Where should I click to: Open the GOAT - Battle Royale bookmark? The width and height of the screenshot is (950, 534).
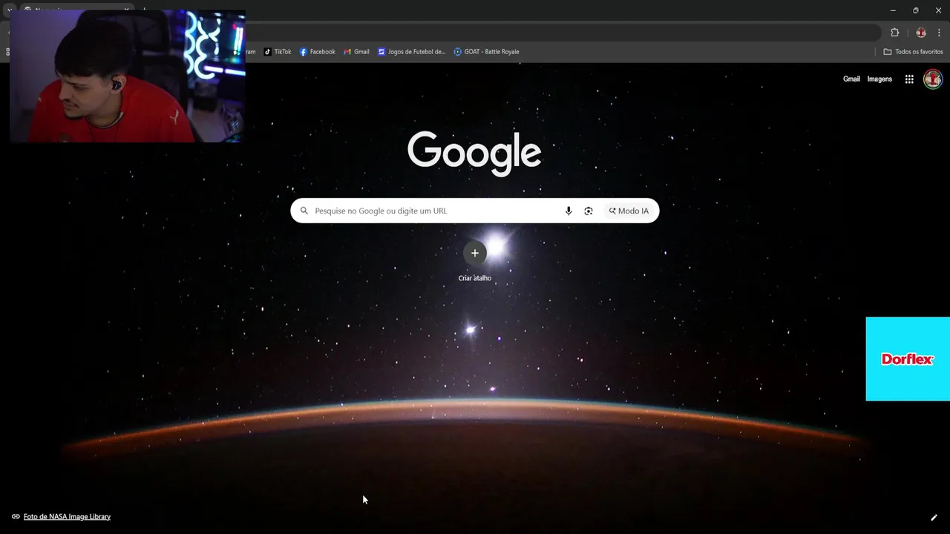coord(486,52)
